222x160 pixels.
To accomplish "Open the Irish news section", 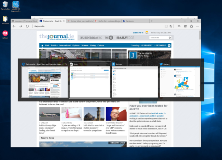I will click(47, 45).
